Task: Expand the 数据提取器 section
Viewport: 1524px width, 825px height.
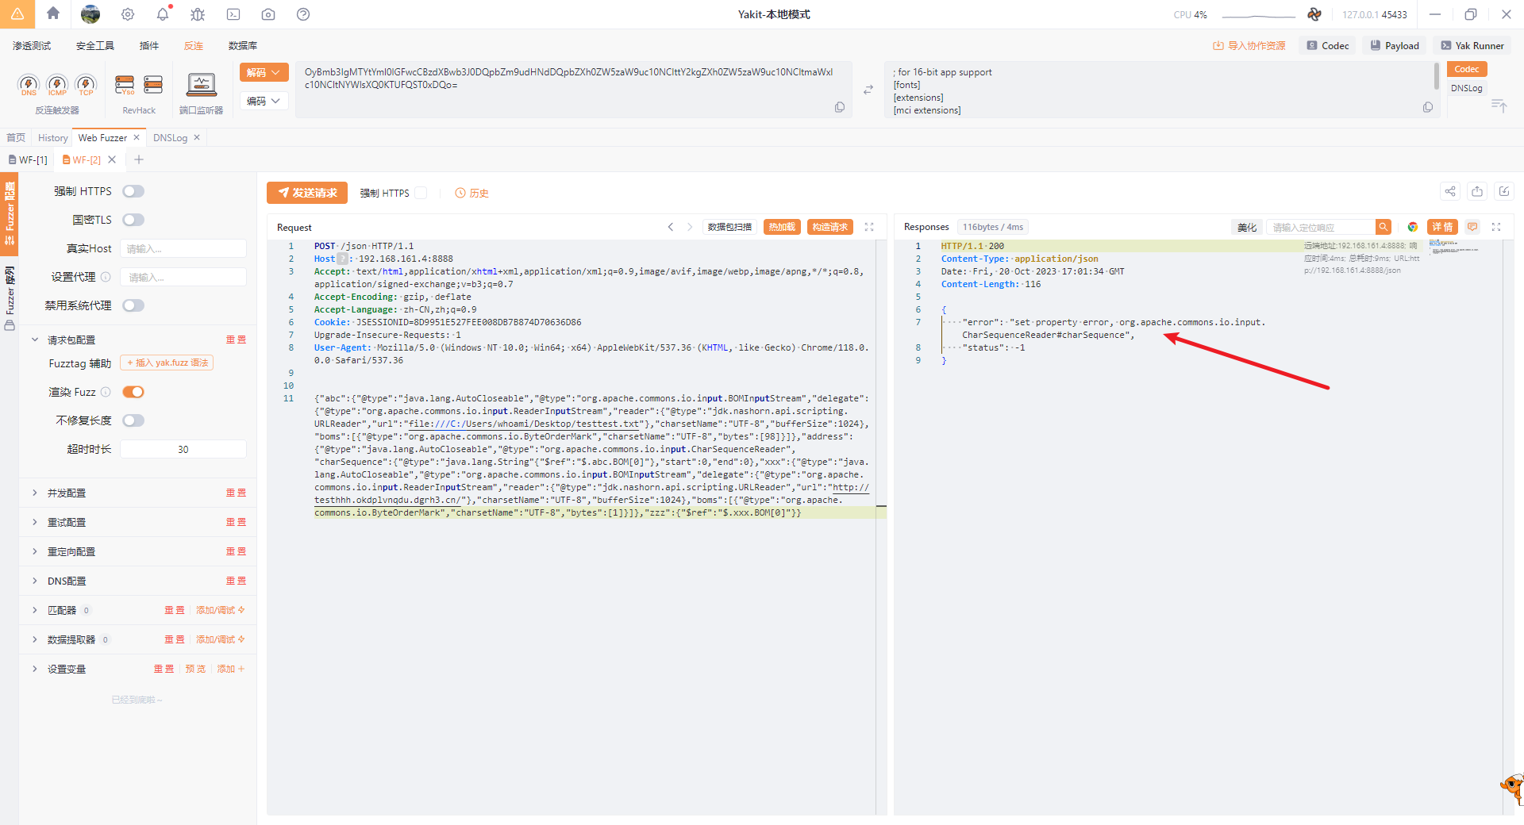Action: pyautogui.click(x=35, y=639)
